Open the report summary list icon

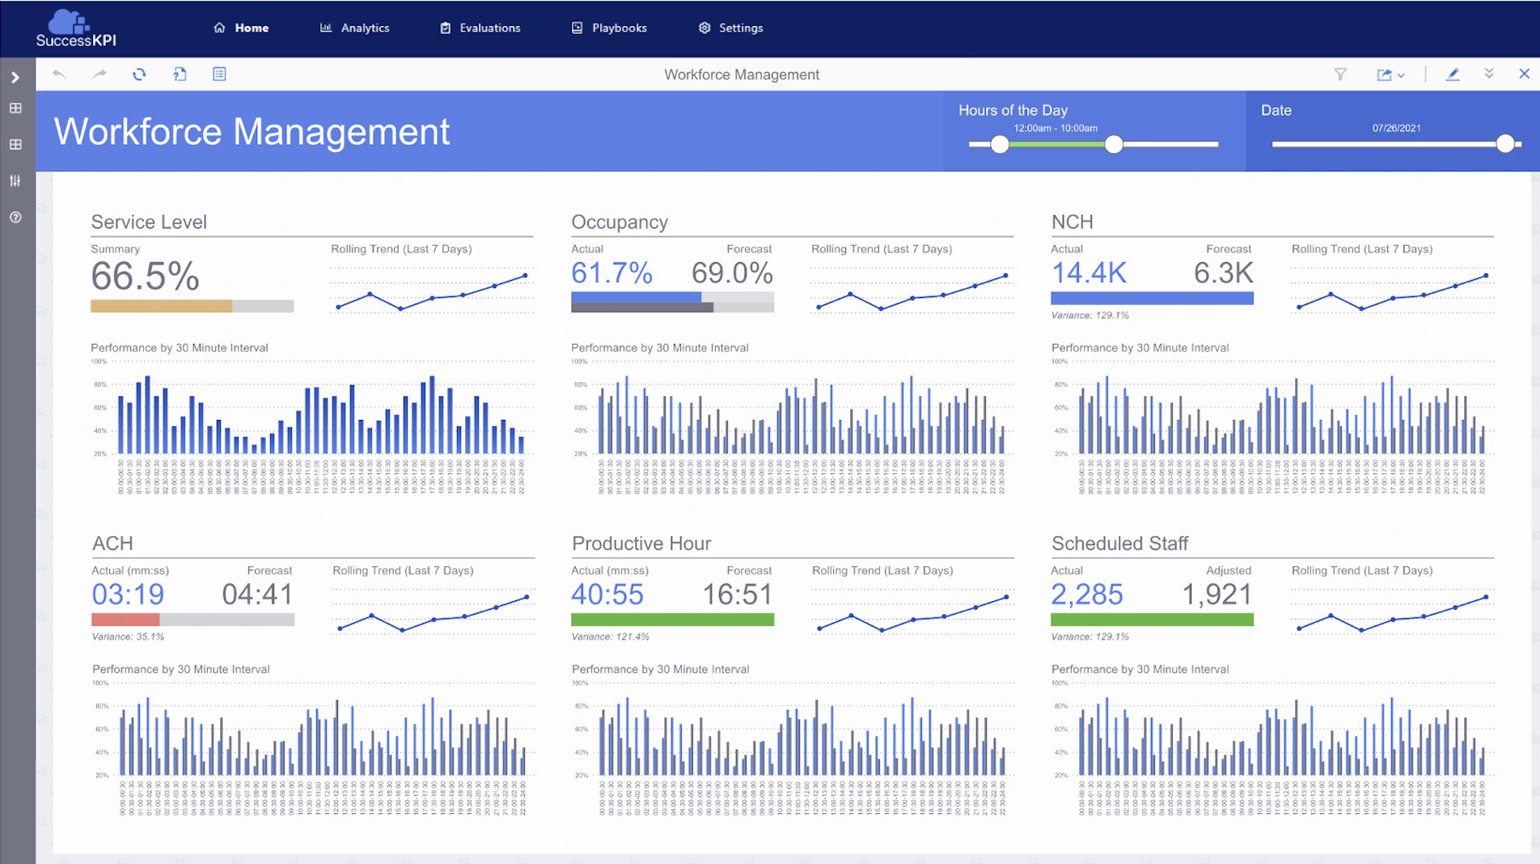218,74
